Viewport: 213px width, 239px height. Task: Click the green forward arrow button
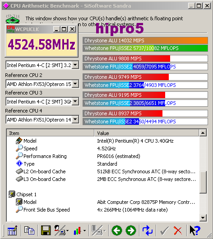[x=131, y=230]
